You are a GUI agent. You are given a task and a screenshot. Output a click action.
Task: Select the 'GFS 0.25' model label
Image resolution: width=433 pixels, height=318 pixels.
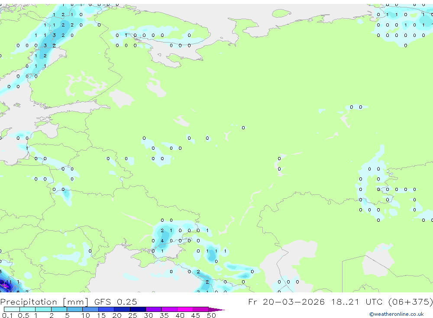116,302
